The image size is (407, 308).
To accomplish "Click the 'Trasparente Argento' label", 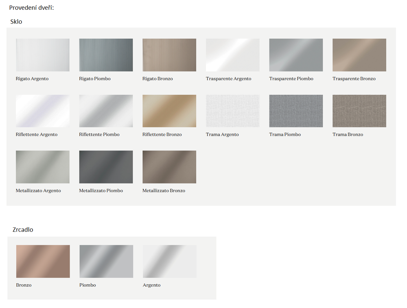I will (228, 79).
